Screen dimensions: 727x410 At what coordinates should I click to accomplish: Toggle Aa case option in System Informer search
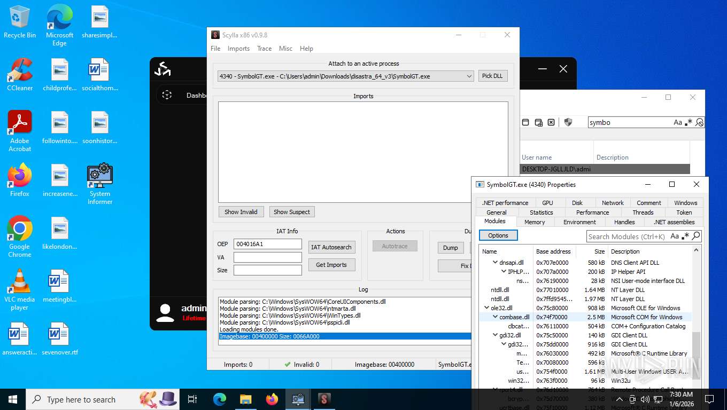click(x=678, y=122)
